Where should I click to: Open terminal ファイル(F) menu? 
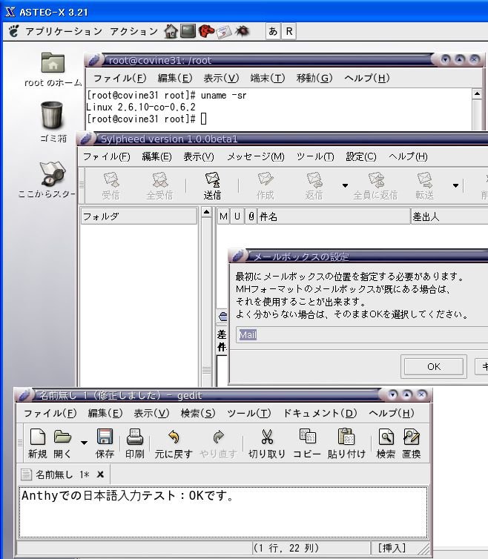tap(120, 78)
